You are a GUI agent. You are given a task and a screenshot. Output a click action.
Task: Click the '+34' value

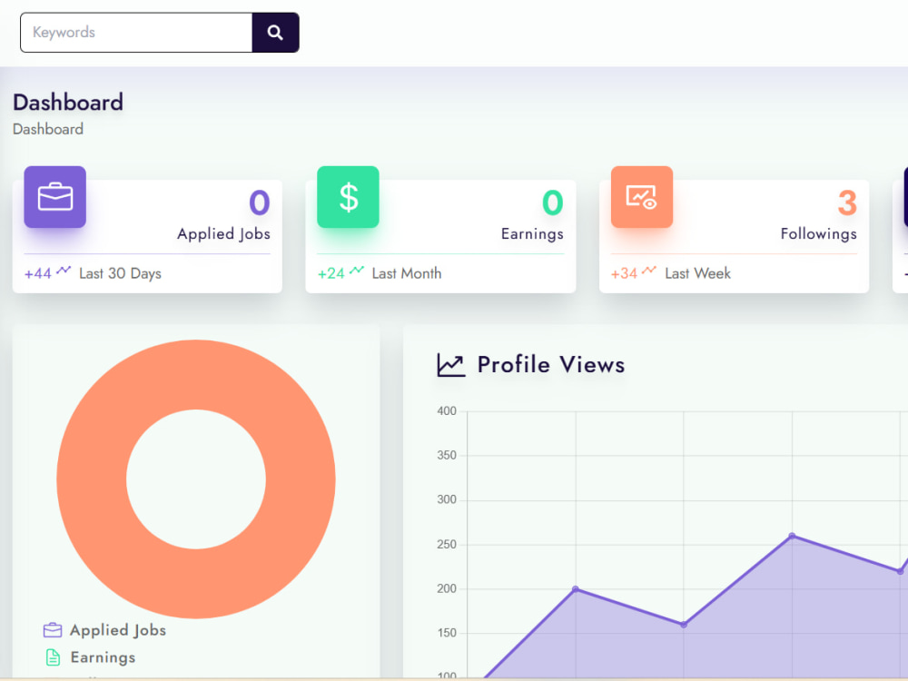[625, 273]
